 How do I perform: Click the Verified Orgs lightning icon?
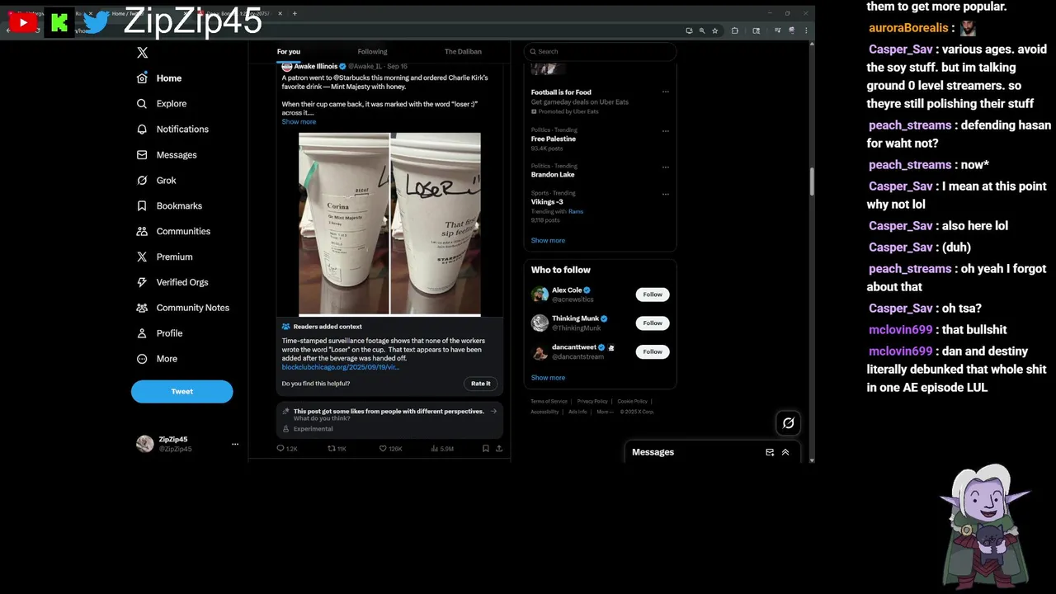pos(142,282)
